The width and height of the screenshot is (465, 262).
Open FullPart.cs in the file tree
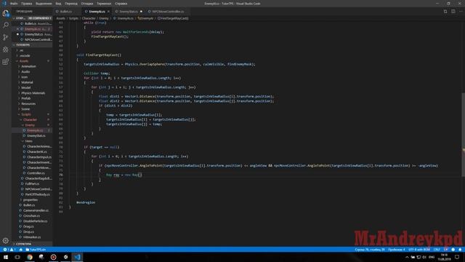[32, 183]
